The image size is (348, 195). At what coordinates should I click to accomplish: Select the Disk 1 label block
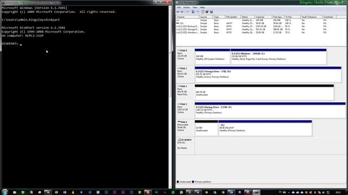click(x=185, y=74)
